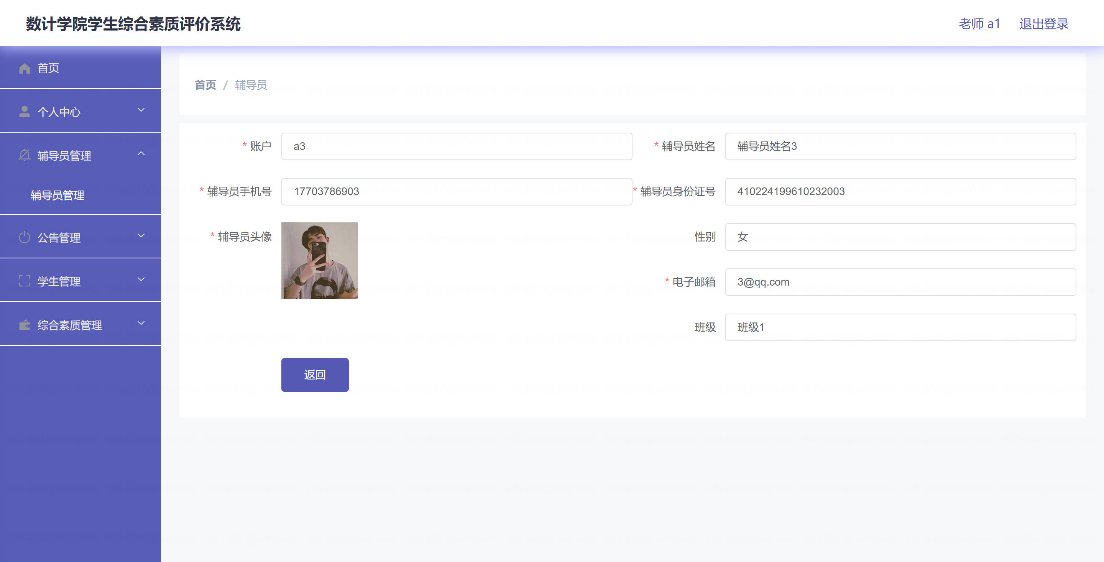Open the 公告管理 menu
This screenshot has width=1104, height=562.
click(80, 237)
